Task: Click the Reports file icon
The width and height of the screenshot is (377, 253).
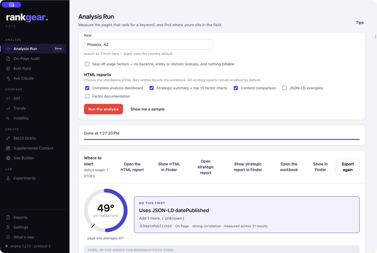Action: pyautogui.click(x=8, y=217)
